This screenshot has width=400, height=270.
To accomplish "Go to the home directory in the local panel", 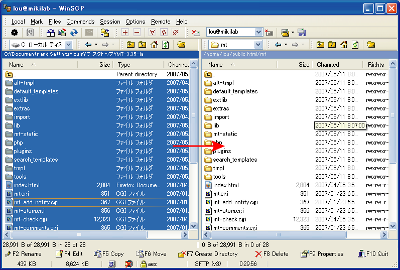I will point(154,45).
